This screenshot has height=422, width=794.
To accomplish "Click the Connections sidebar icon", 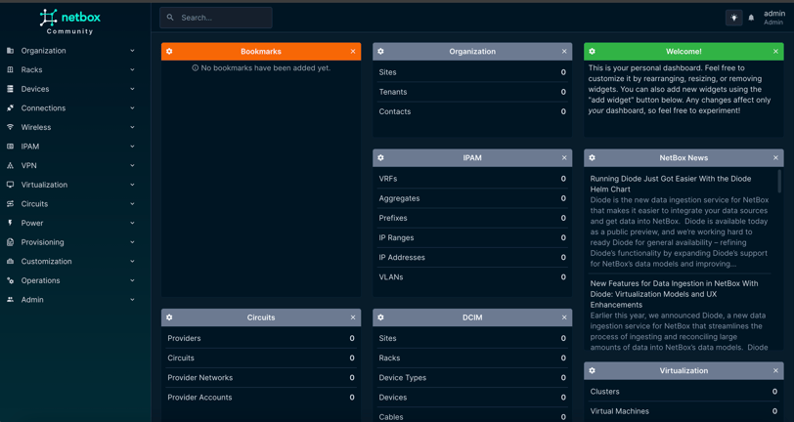I will [10, 108].
